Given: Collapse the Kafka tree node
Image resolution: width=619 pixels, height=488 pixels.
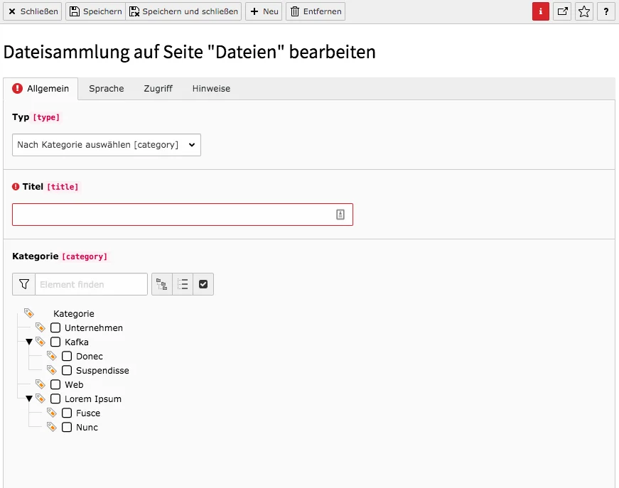Looking at the screenshot, I should [x=29, y=342].
